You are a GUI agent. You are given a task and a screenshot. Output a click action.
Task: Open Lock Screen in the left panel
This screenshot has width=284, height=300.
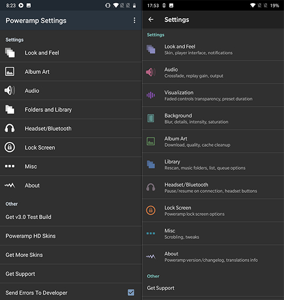71,147
